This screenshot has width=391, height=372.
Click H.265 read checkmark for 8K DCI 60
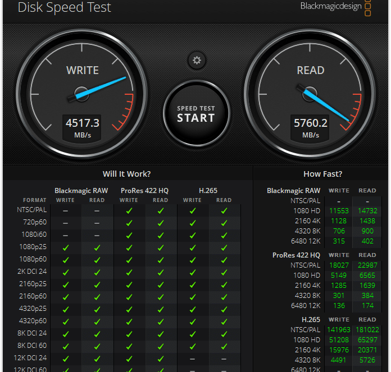click(224, 347)
